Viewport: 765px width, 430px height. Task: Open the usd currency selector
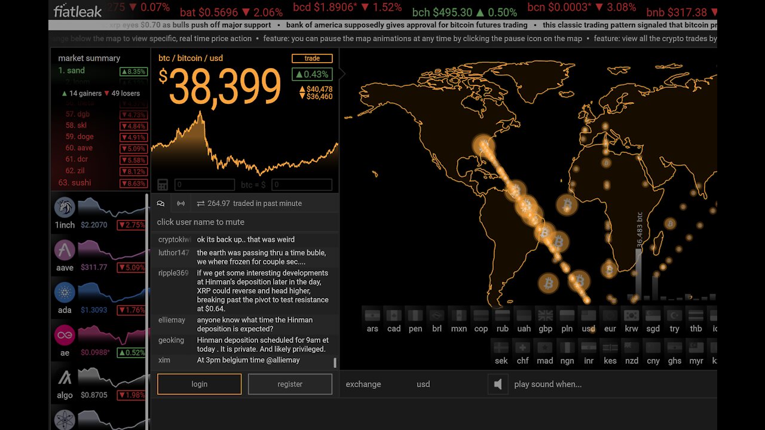click(423, 384)
